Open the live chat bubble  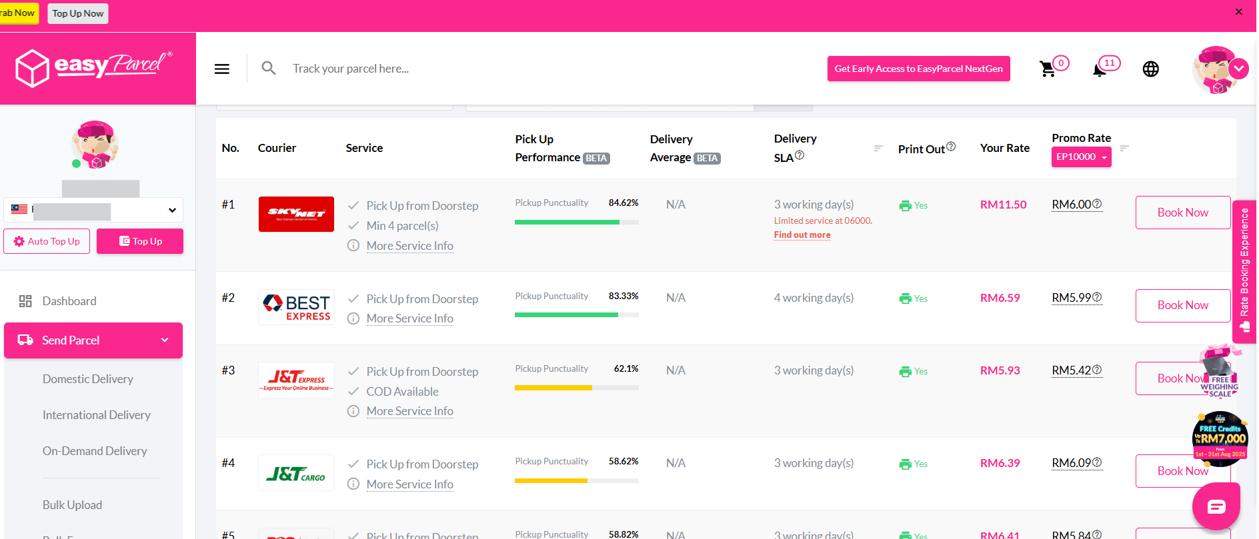point(1216,506)
